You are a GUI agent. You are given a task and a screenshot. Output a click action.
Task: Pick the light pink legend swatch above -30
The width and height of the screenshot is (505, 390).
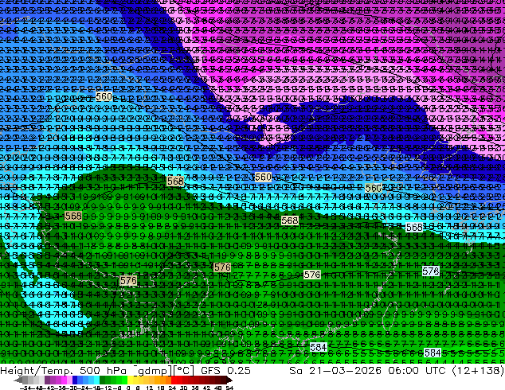[x=69, y=380]
